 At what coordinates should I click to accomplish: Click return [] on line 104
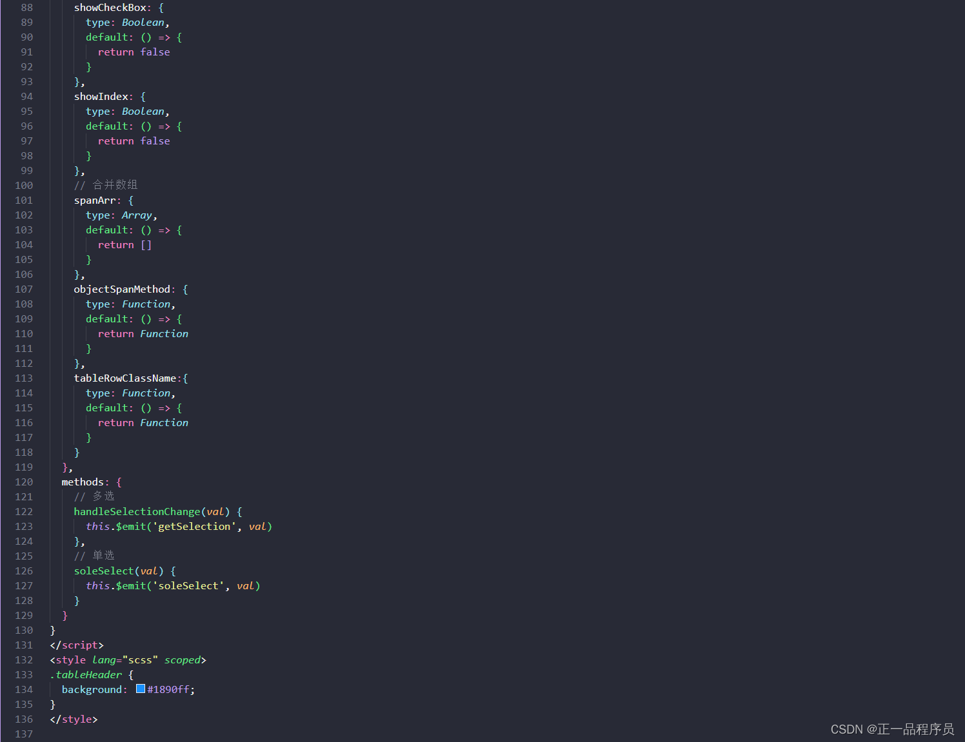pyautogui.click(x=125, y=245)
